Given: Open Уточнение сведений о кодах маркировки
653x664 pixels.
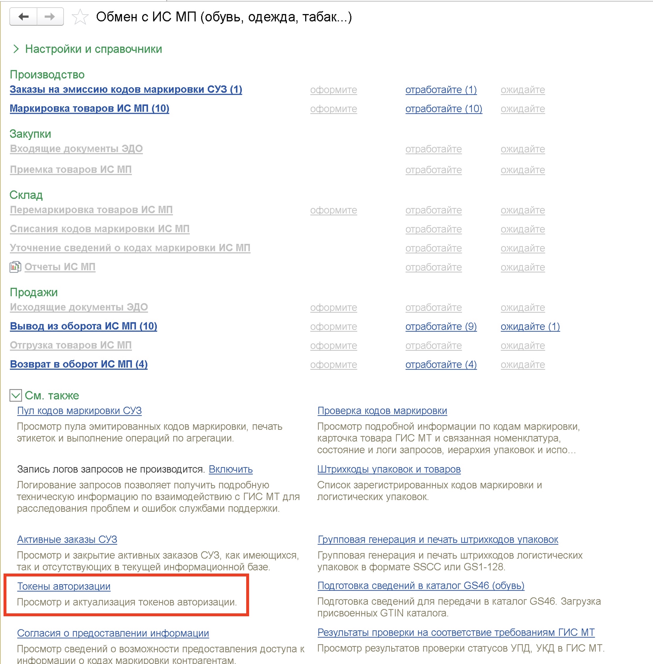Looking at the screenshot, I should click(130, 248).
